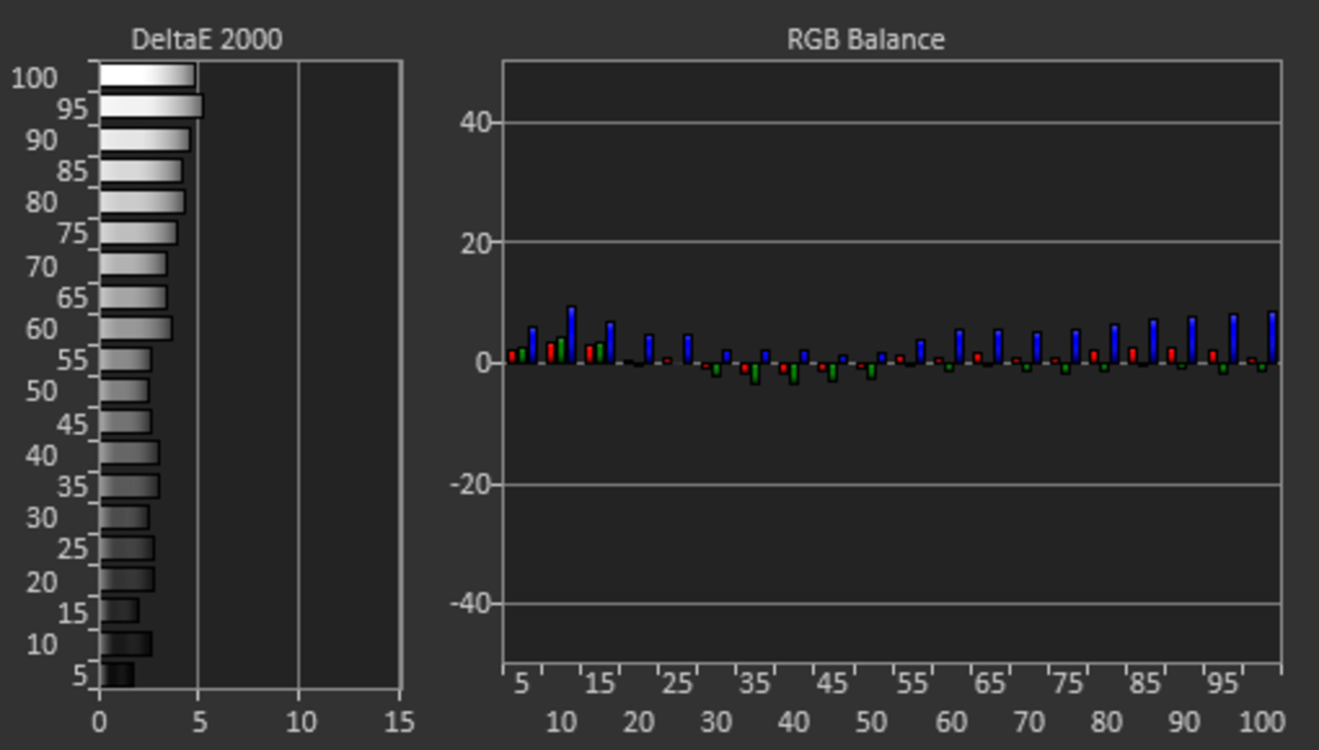Viewport: 1319px width, 750px height.
Task: Click the DeltaE bar for level 5
Action: (117, 675)
